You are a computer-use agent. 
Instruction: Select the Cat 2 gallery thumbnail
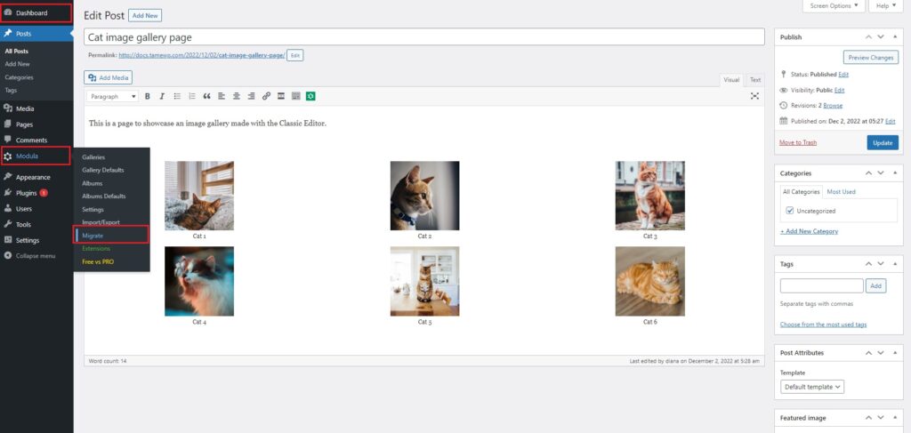pos(424,196)
